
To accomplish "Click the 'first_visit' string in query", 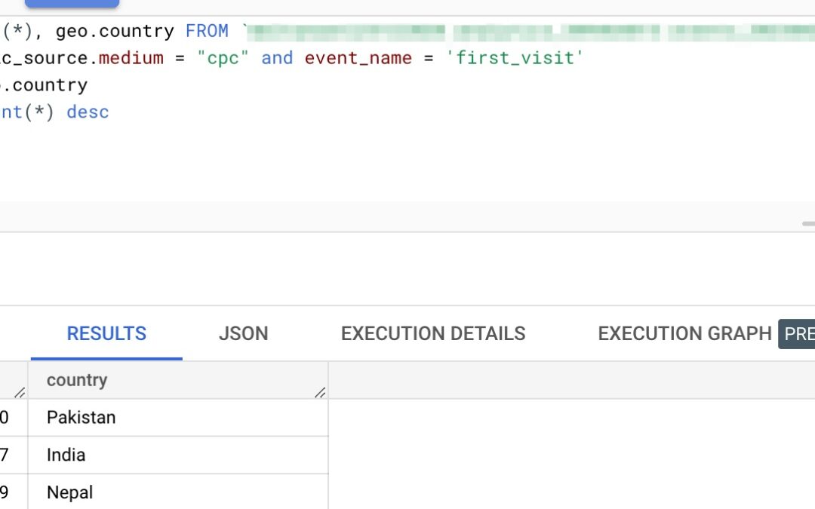I will point(515,57).
